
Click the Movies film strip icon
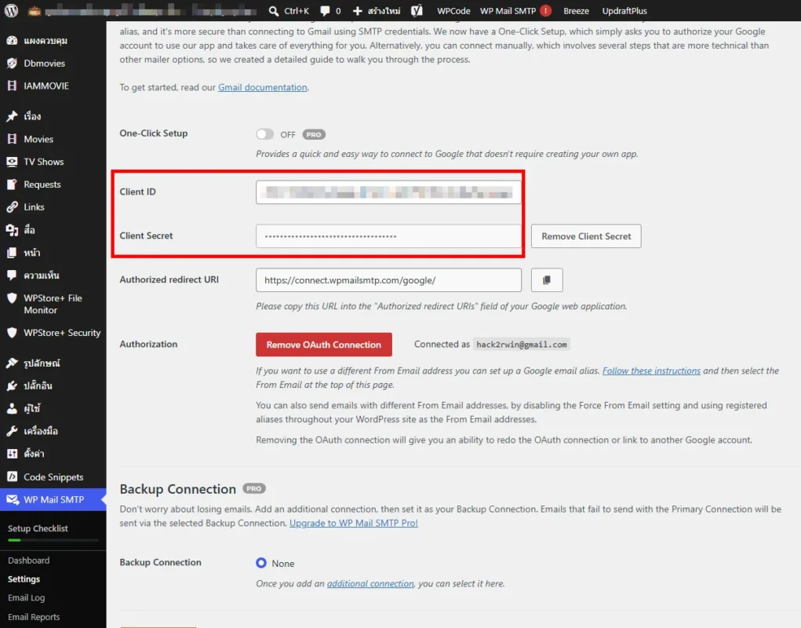(13, 139)
